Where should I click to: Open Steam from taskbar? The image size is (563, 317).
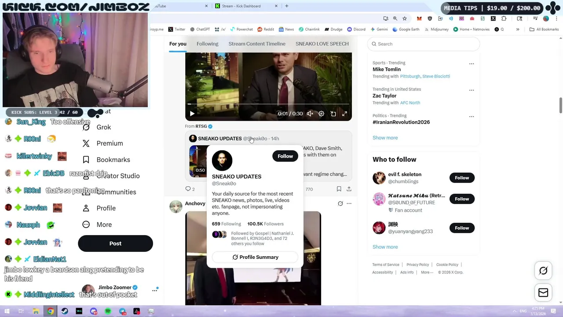click(65, 311)
